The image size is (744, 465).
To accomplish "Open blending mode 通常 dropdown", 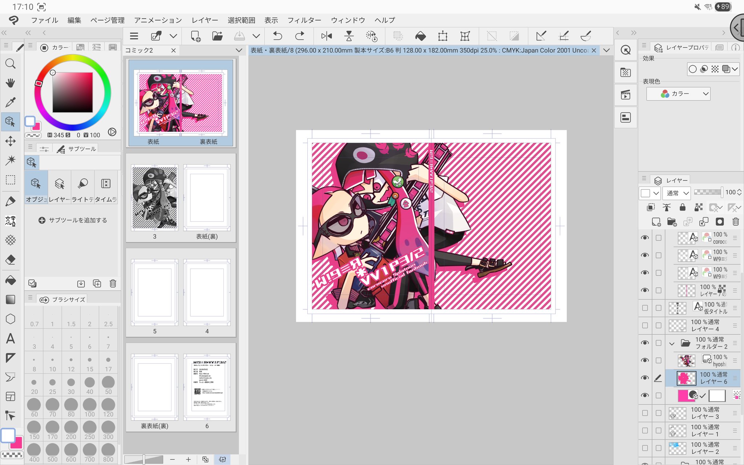I will (676, 193).
